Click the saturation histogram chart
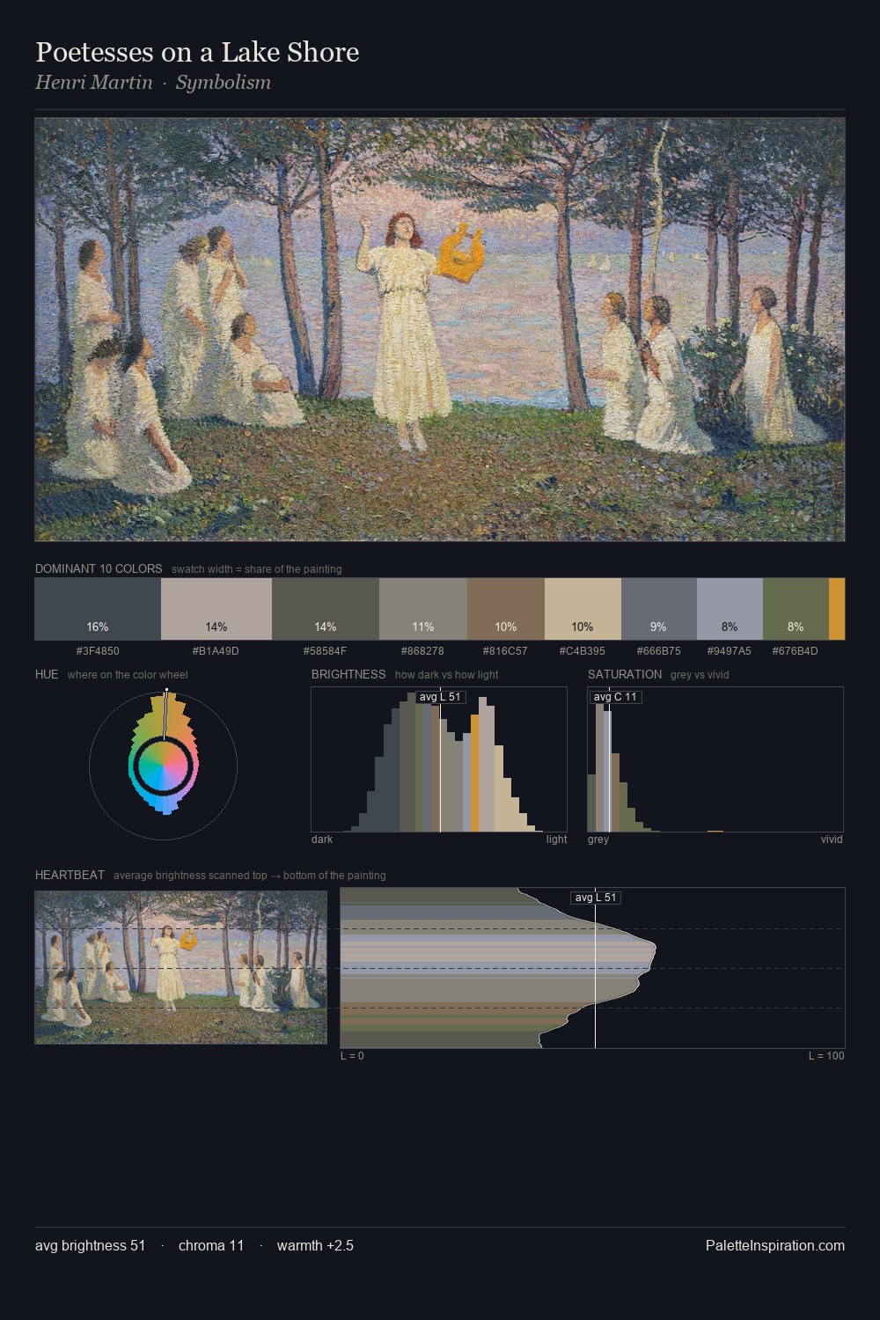 tap(715, 759)
